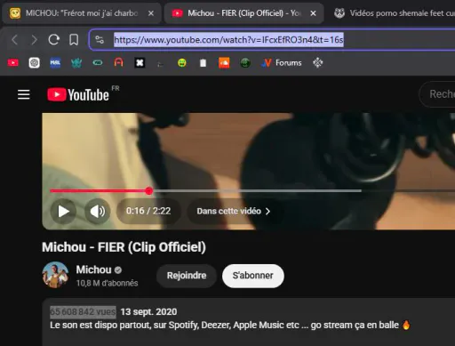Open the ChatGPT bookmark icon

(34, 63)
